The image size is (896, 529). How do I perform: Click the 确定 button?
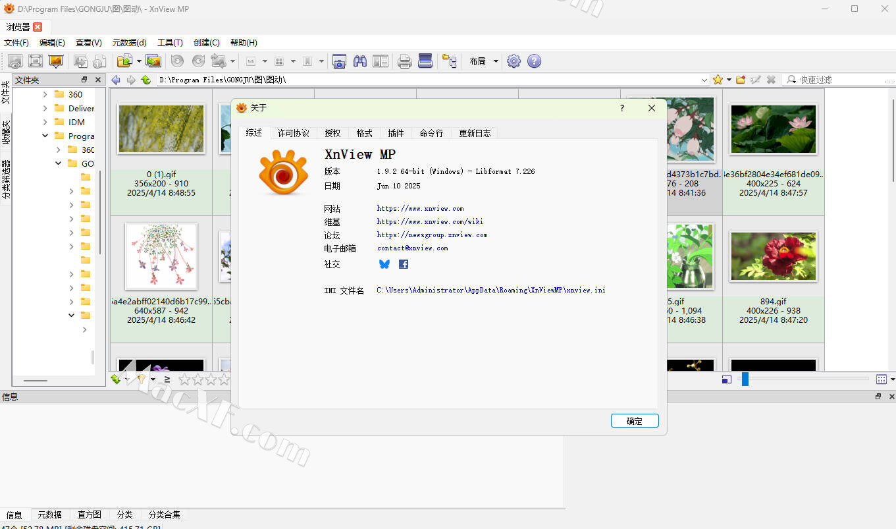click(x=635, y=421)
